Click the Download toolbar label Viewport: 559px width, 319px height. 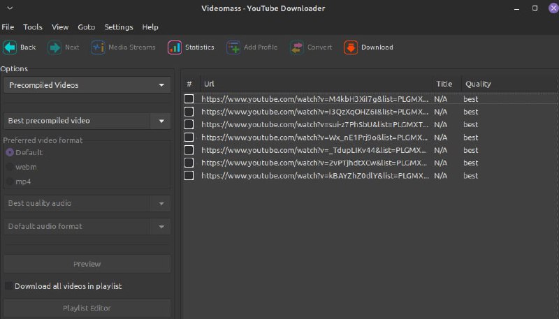[377, 47]
